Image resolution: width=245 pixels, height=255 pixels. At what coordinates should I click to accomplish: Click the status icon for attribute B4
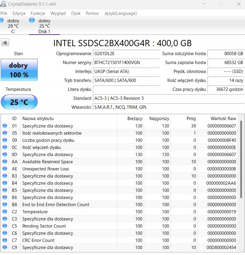coord(5,183)
